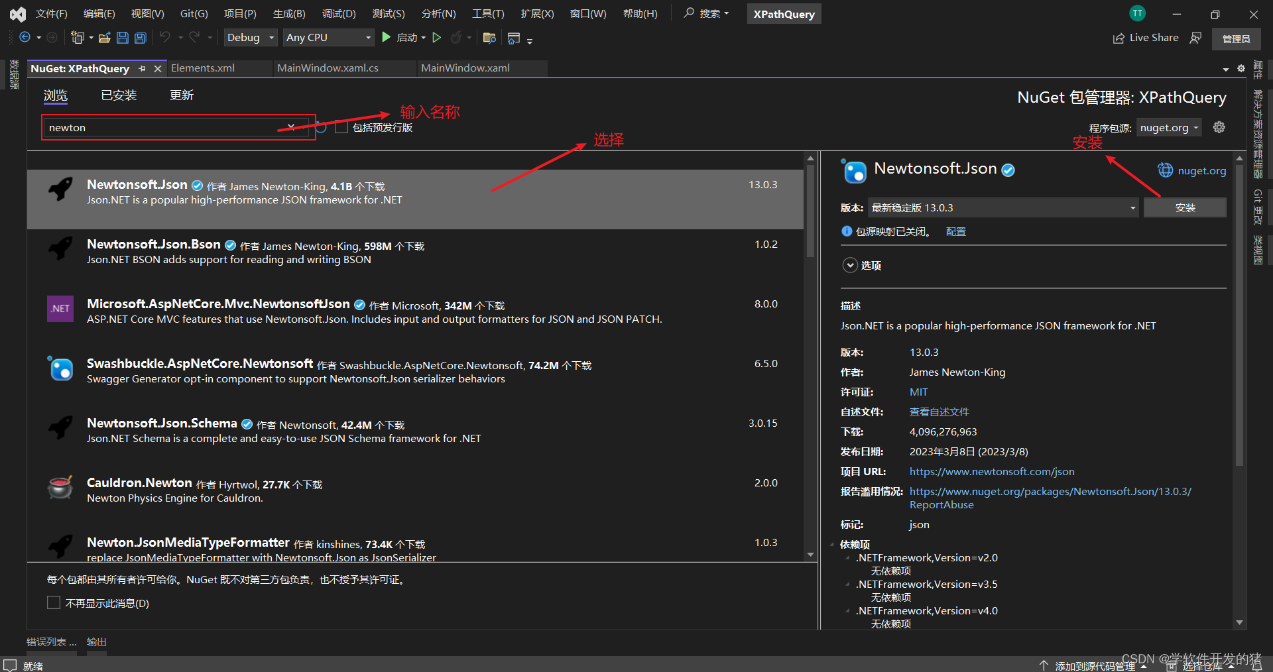Image resolution: width=1273 pixels, height=672 pixels.
Task: Click the new project icon in toolbar
Action: point(78,38)
